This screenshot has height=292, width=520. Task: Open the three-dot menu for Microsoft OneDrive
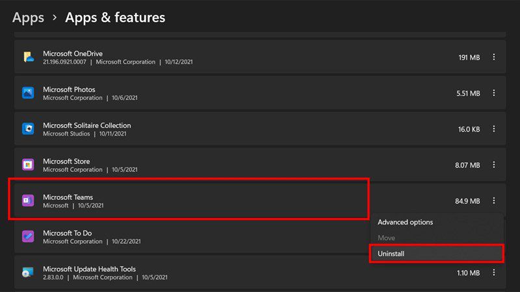494,57
